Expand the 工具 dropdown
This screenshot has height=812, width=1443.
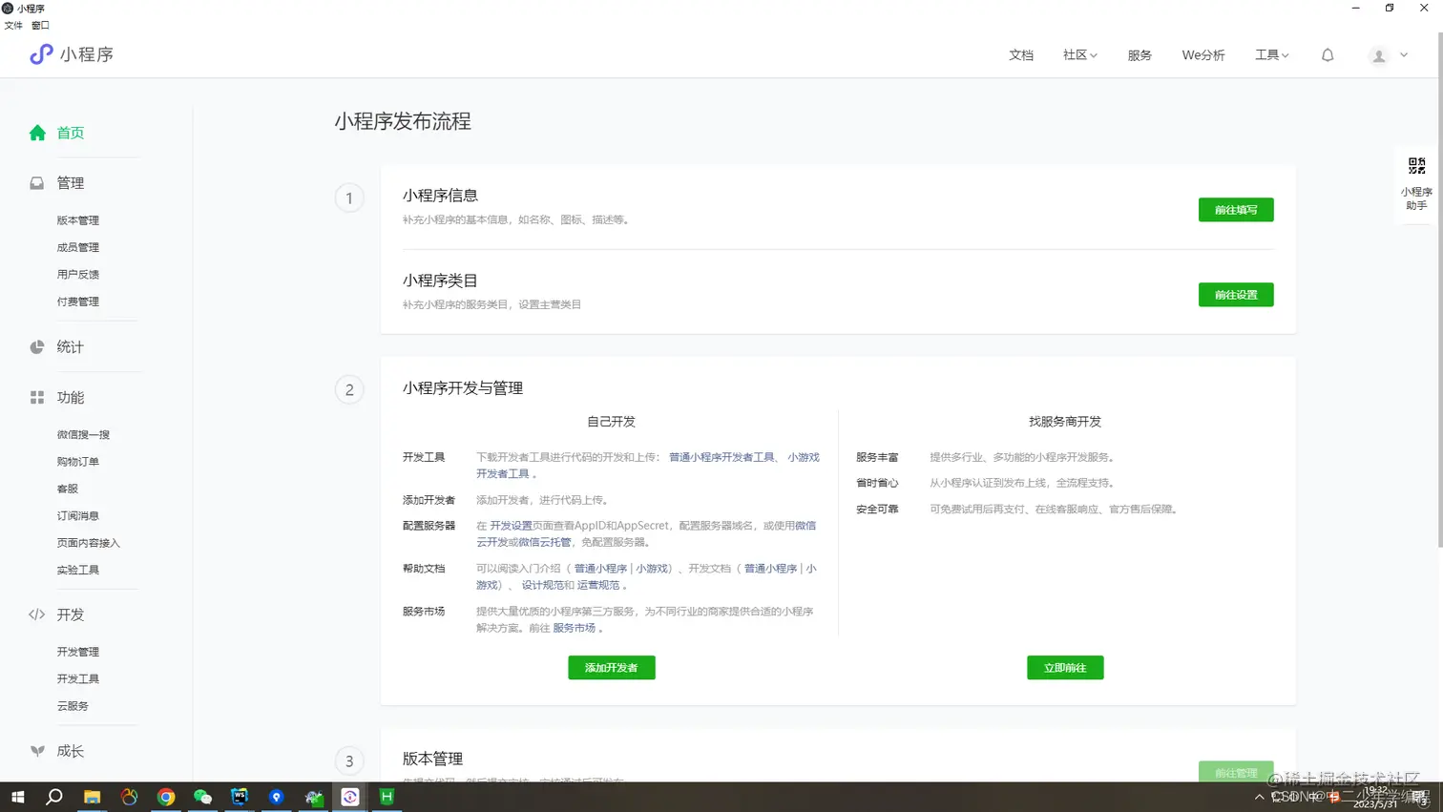(1271, 55)
